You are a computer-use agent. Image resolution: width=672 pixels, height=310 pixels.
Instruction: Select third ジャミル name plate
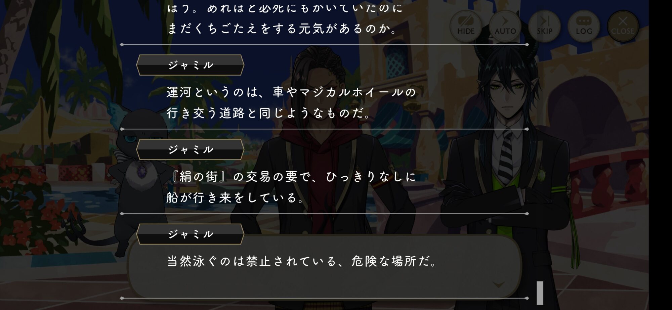(x=190, y=234)
